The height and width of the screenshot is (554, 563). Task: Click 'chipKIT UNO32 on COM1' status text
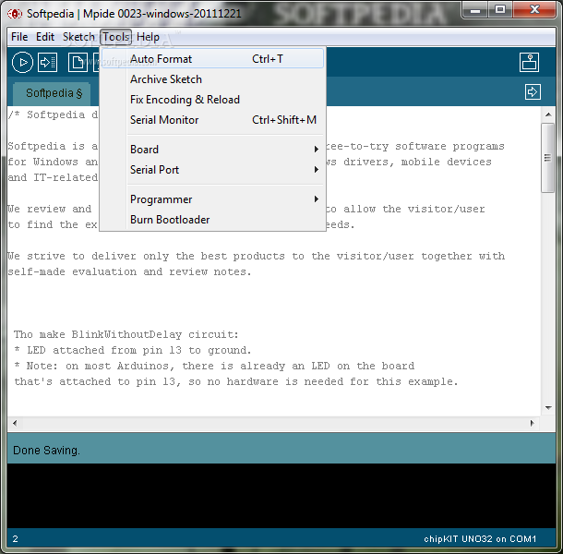coord(480,539)
